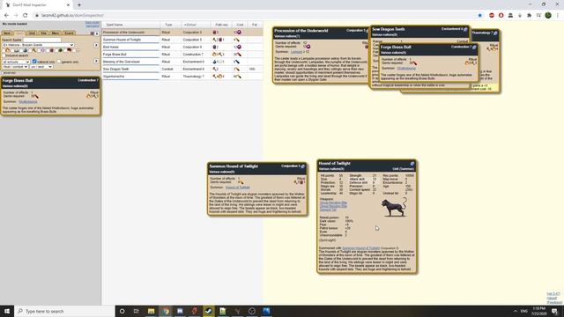Open the ritual / combat type dropdown
564x317 pixels.
tap(15, 67)
